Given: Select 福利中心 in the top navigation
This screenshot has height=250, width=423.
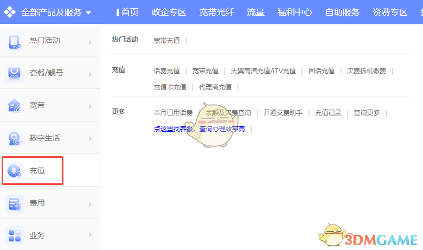Looking at the screenshot, I should [294, 12].
